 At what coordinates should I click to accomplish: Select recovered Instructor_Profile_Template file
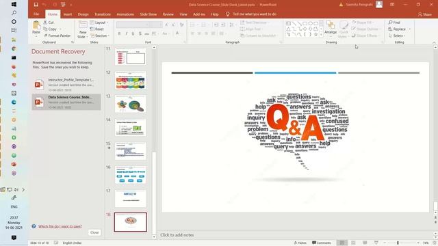(x=66, y=85)
